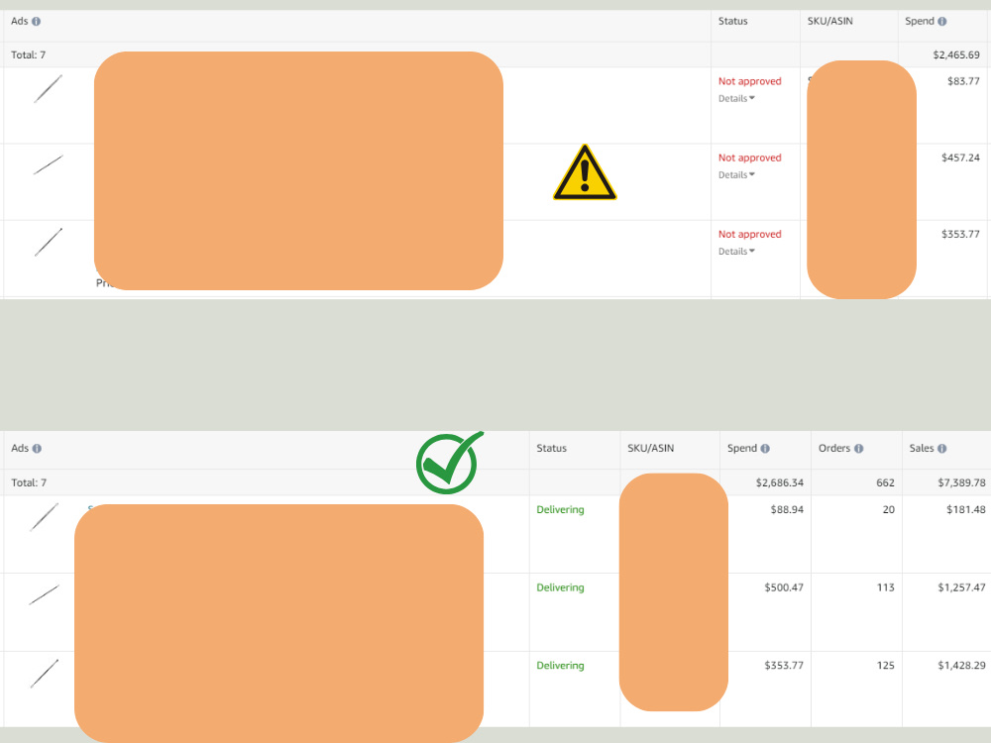Sort by SKU/ASIN in Delivering table

coord(650,449)
